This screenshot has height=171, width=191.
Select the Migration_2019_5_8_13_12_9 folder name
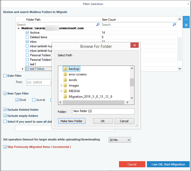point(91,97)
